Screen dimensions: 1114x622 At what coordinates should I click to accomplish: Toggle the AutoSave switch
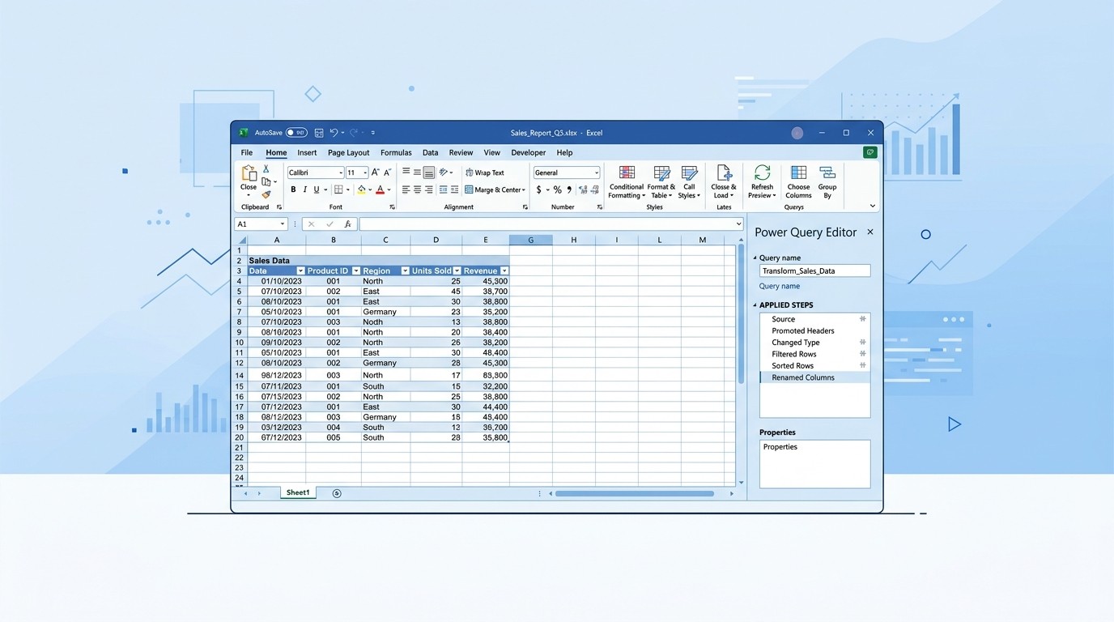tap(296, 133)
